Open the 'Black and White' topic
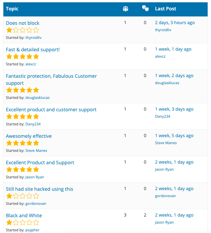Viewport: 211px width, 233px height. tap(24, 216)
